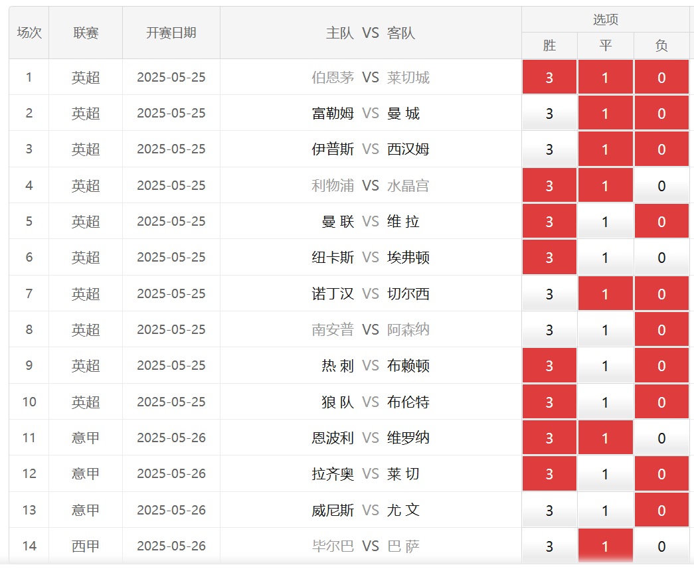694x569 pixels.
Task: Click the 场次 column header
Action: 29,33
